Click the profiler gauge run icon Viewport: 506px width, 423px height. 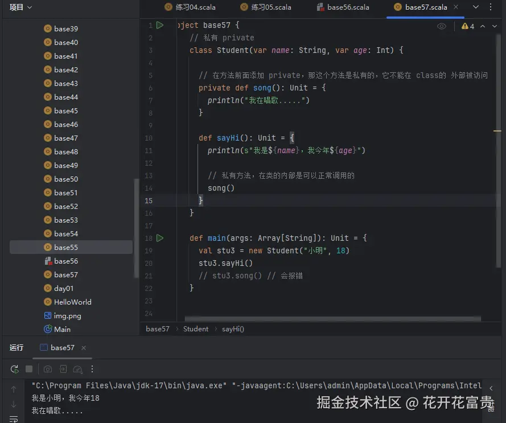tap(78, 369)
